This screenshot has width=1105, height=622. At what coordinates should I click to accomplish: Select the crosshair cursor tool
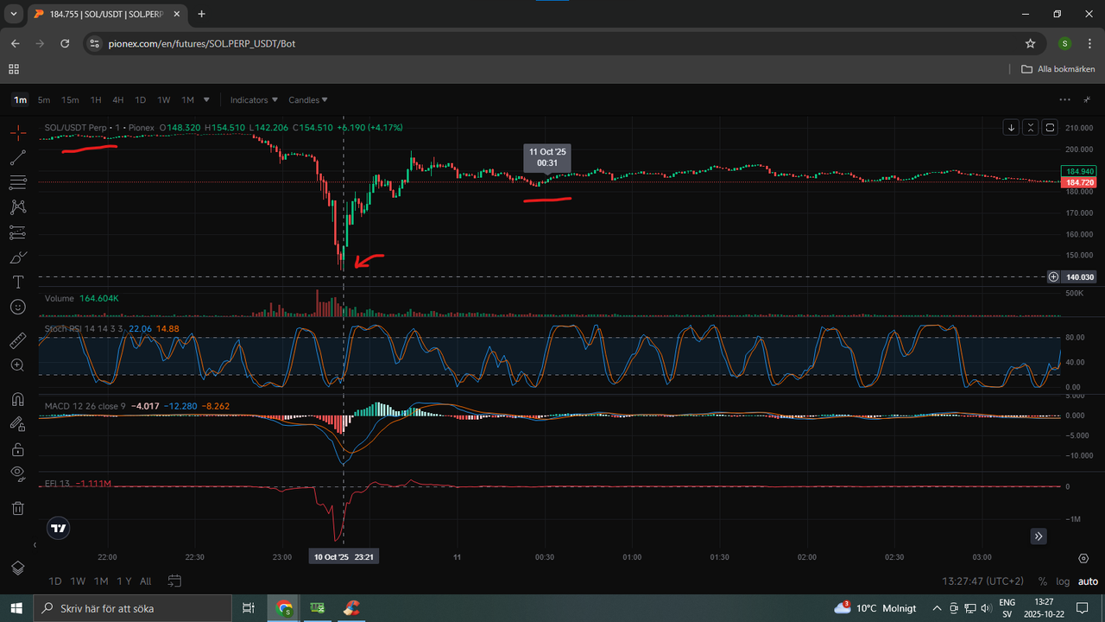tap(17, 133)
